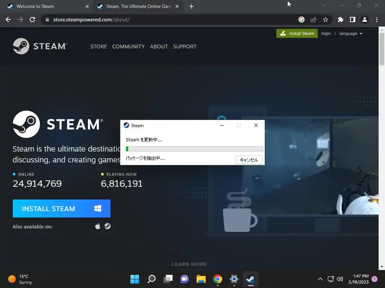The height and width of the screenshot is (288, 385).
Task: Open the COMMUNITY menu
Action: [x=128, y=46]
